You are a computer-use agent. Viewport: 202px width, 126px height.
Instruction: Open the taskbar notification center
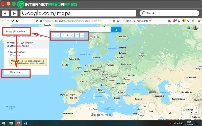coord(197,123)
